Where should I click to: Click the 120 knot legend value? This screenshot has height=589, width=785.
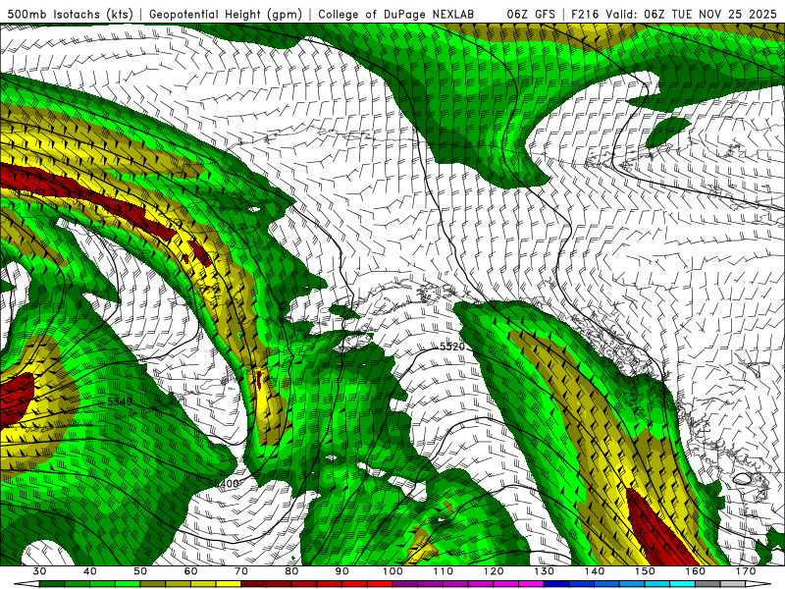494,571
